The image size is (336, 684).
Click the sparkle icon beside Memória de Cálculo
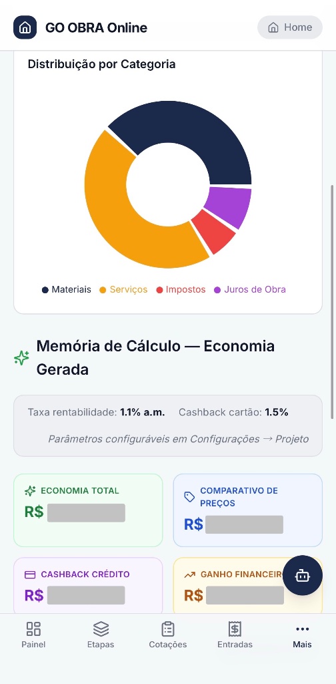point(21,358)
